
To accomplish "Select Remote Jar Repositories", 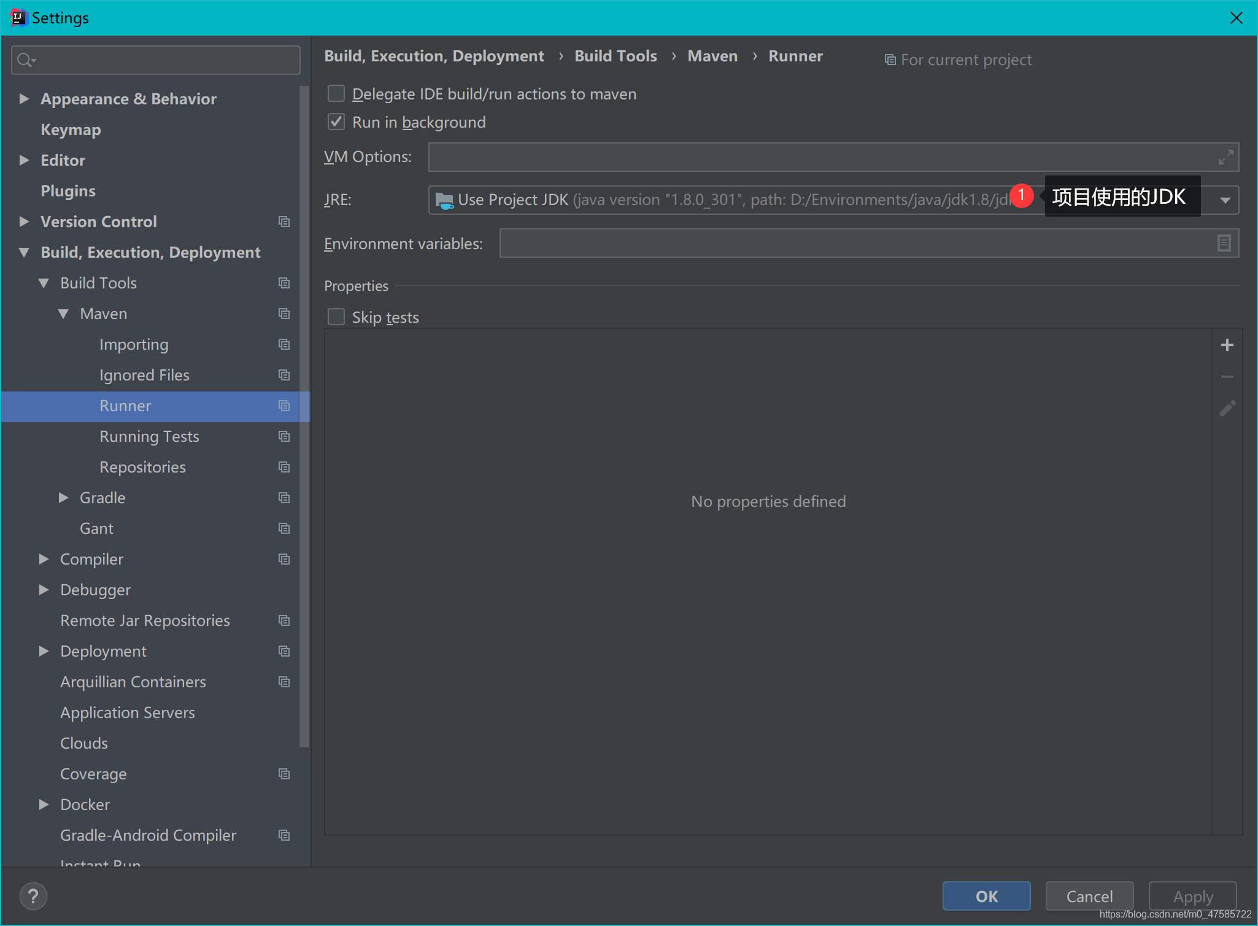I will [x=145, y=620].
